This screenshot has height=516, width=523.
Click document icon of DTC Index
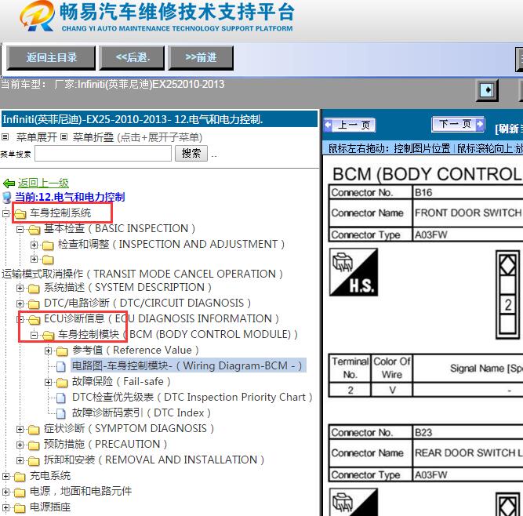coord(60,413)
